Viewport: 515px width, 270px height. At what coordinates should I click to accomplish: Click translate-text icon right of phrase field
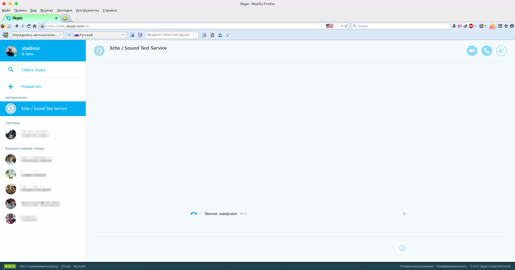pos(204,35)
